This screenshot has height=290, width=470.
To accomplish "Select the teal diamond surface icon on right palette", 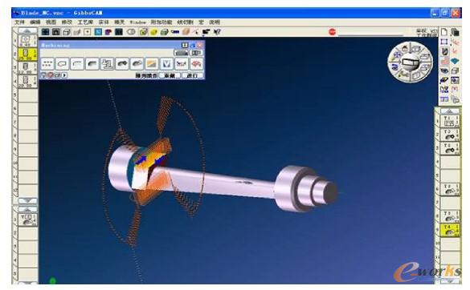I will [x=455, y=61].
